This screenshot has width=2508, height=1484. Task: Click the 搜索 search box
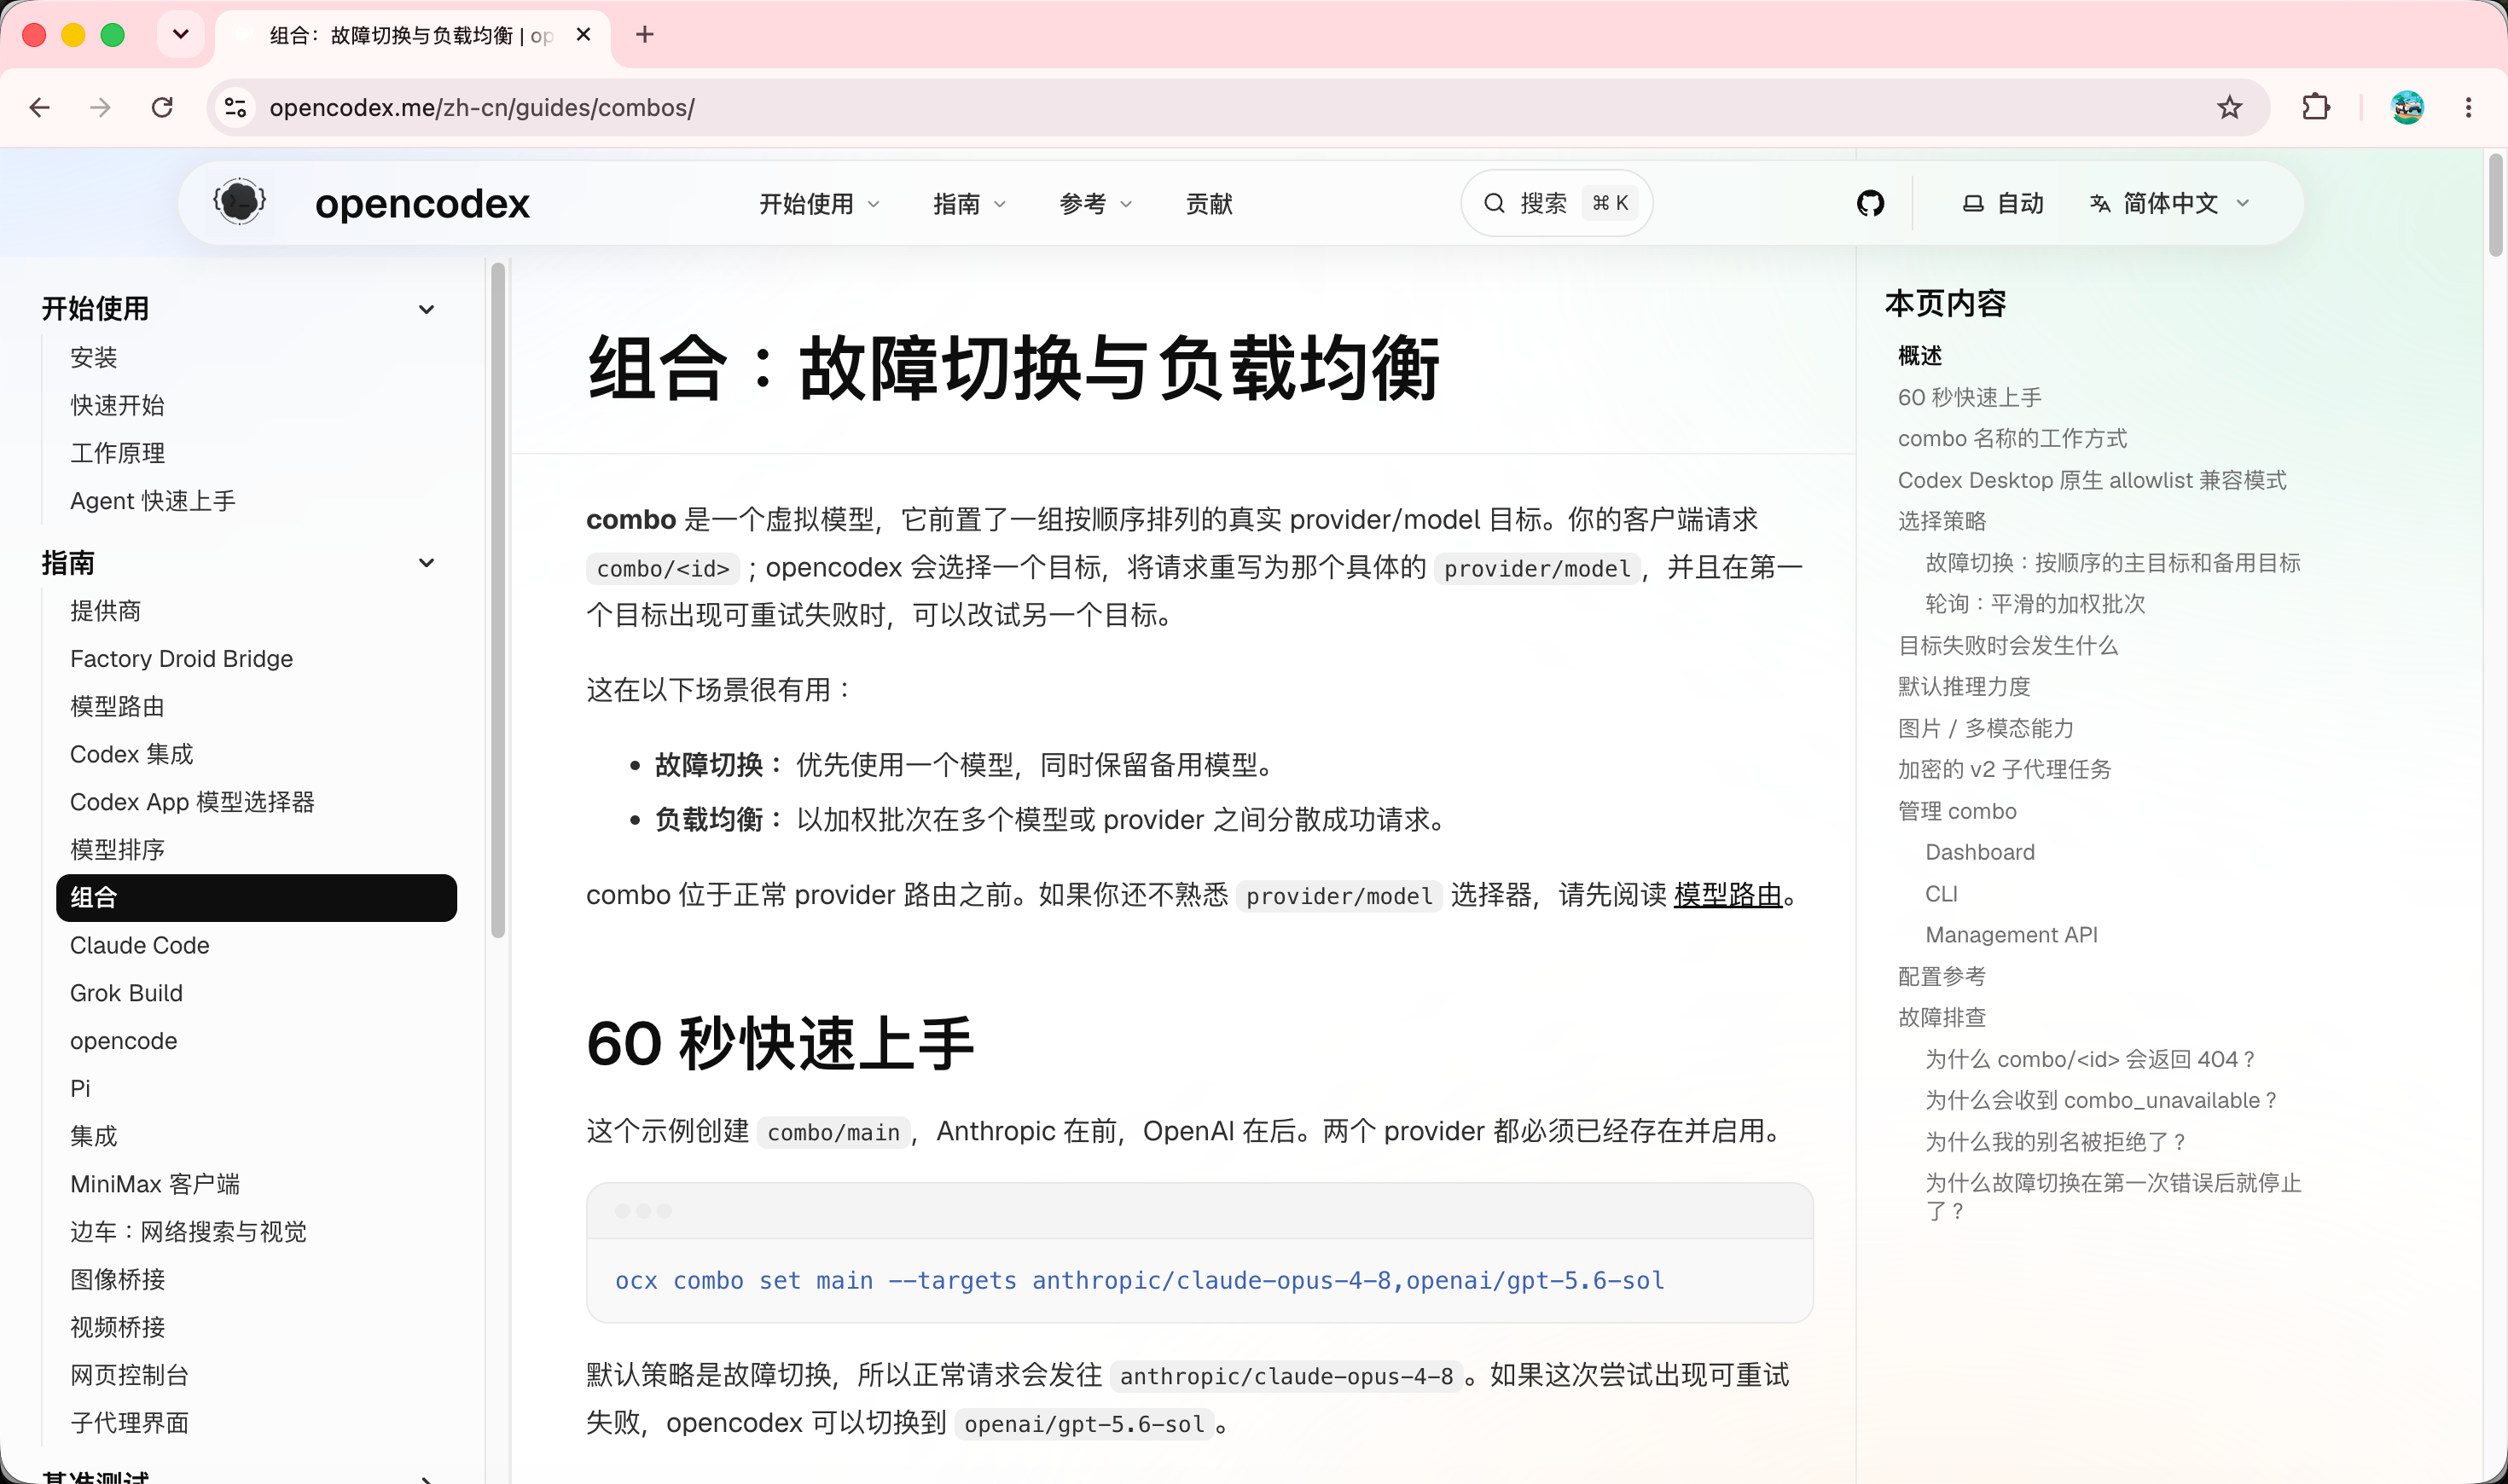coord(1556,204)
